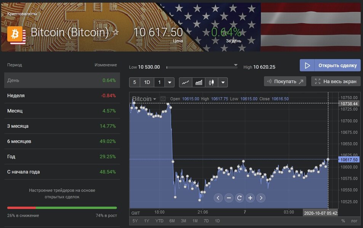Zoom out the chart with minus
Screen dimensions: 363x228
coord(229,197)
